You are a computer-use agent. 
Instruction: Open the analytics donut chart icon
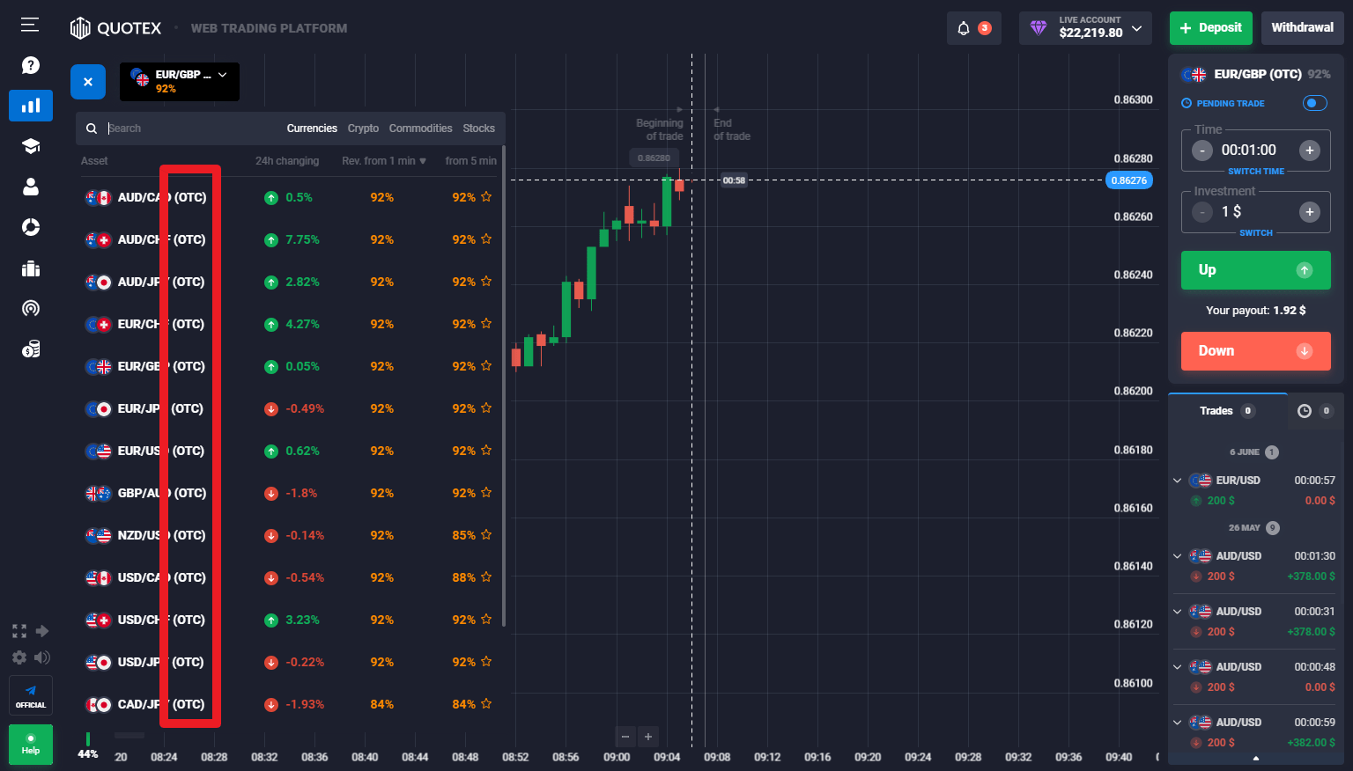[x=30, y=227]
